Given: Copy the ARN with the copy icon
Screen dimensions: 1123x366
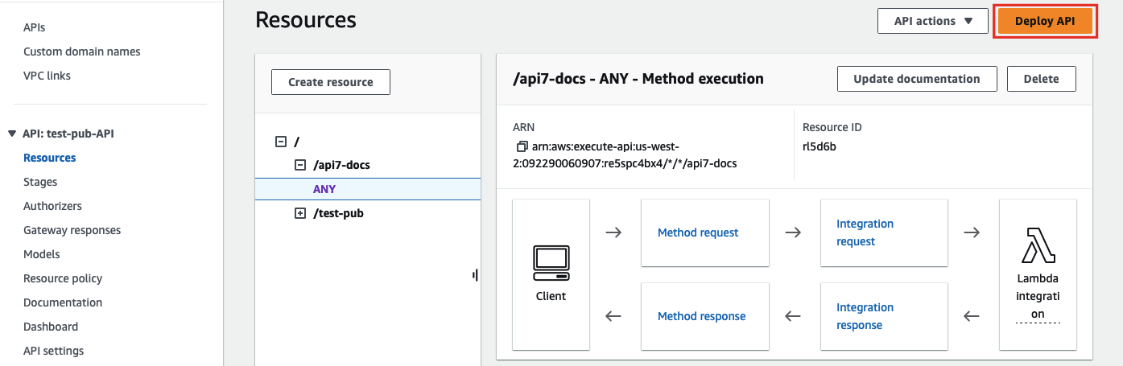Looking at the screenshot, I should pos(522,147).
